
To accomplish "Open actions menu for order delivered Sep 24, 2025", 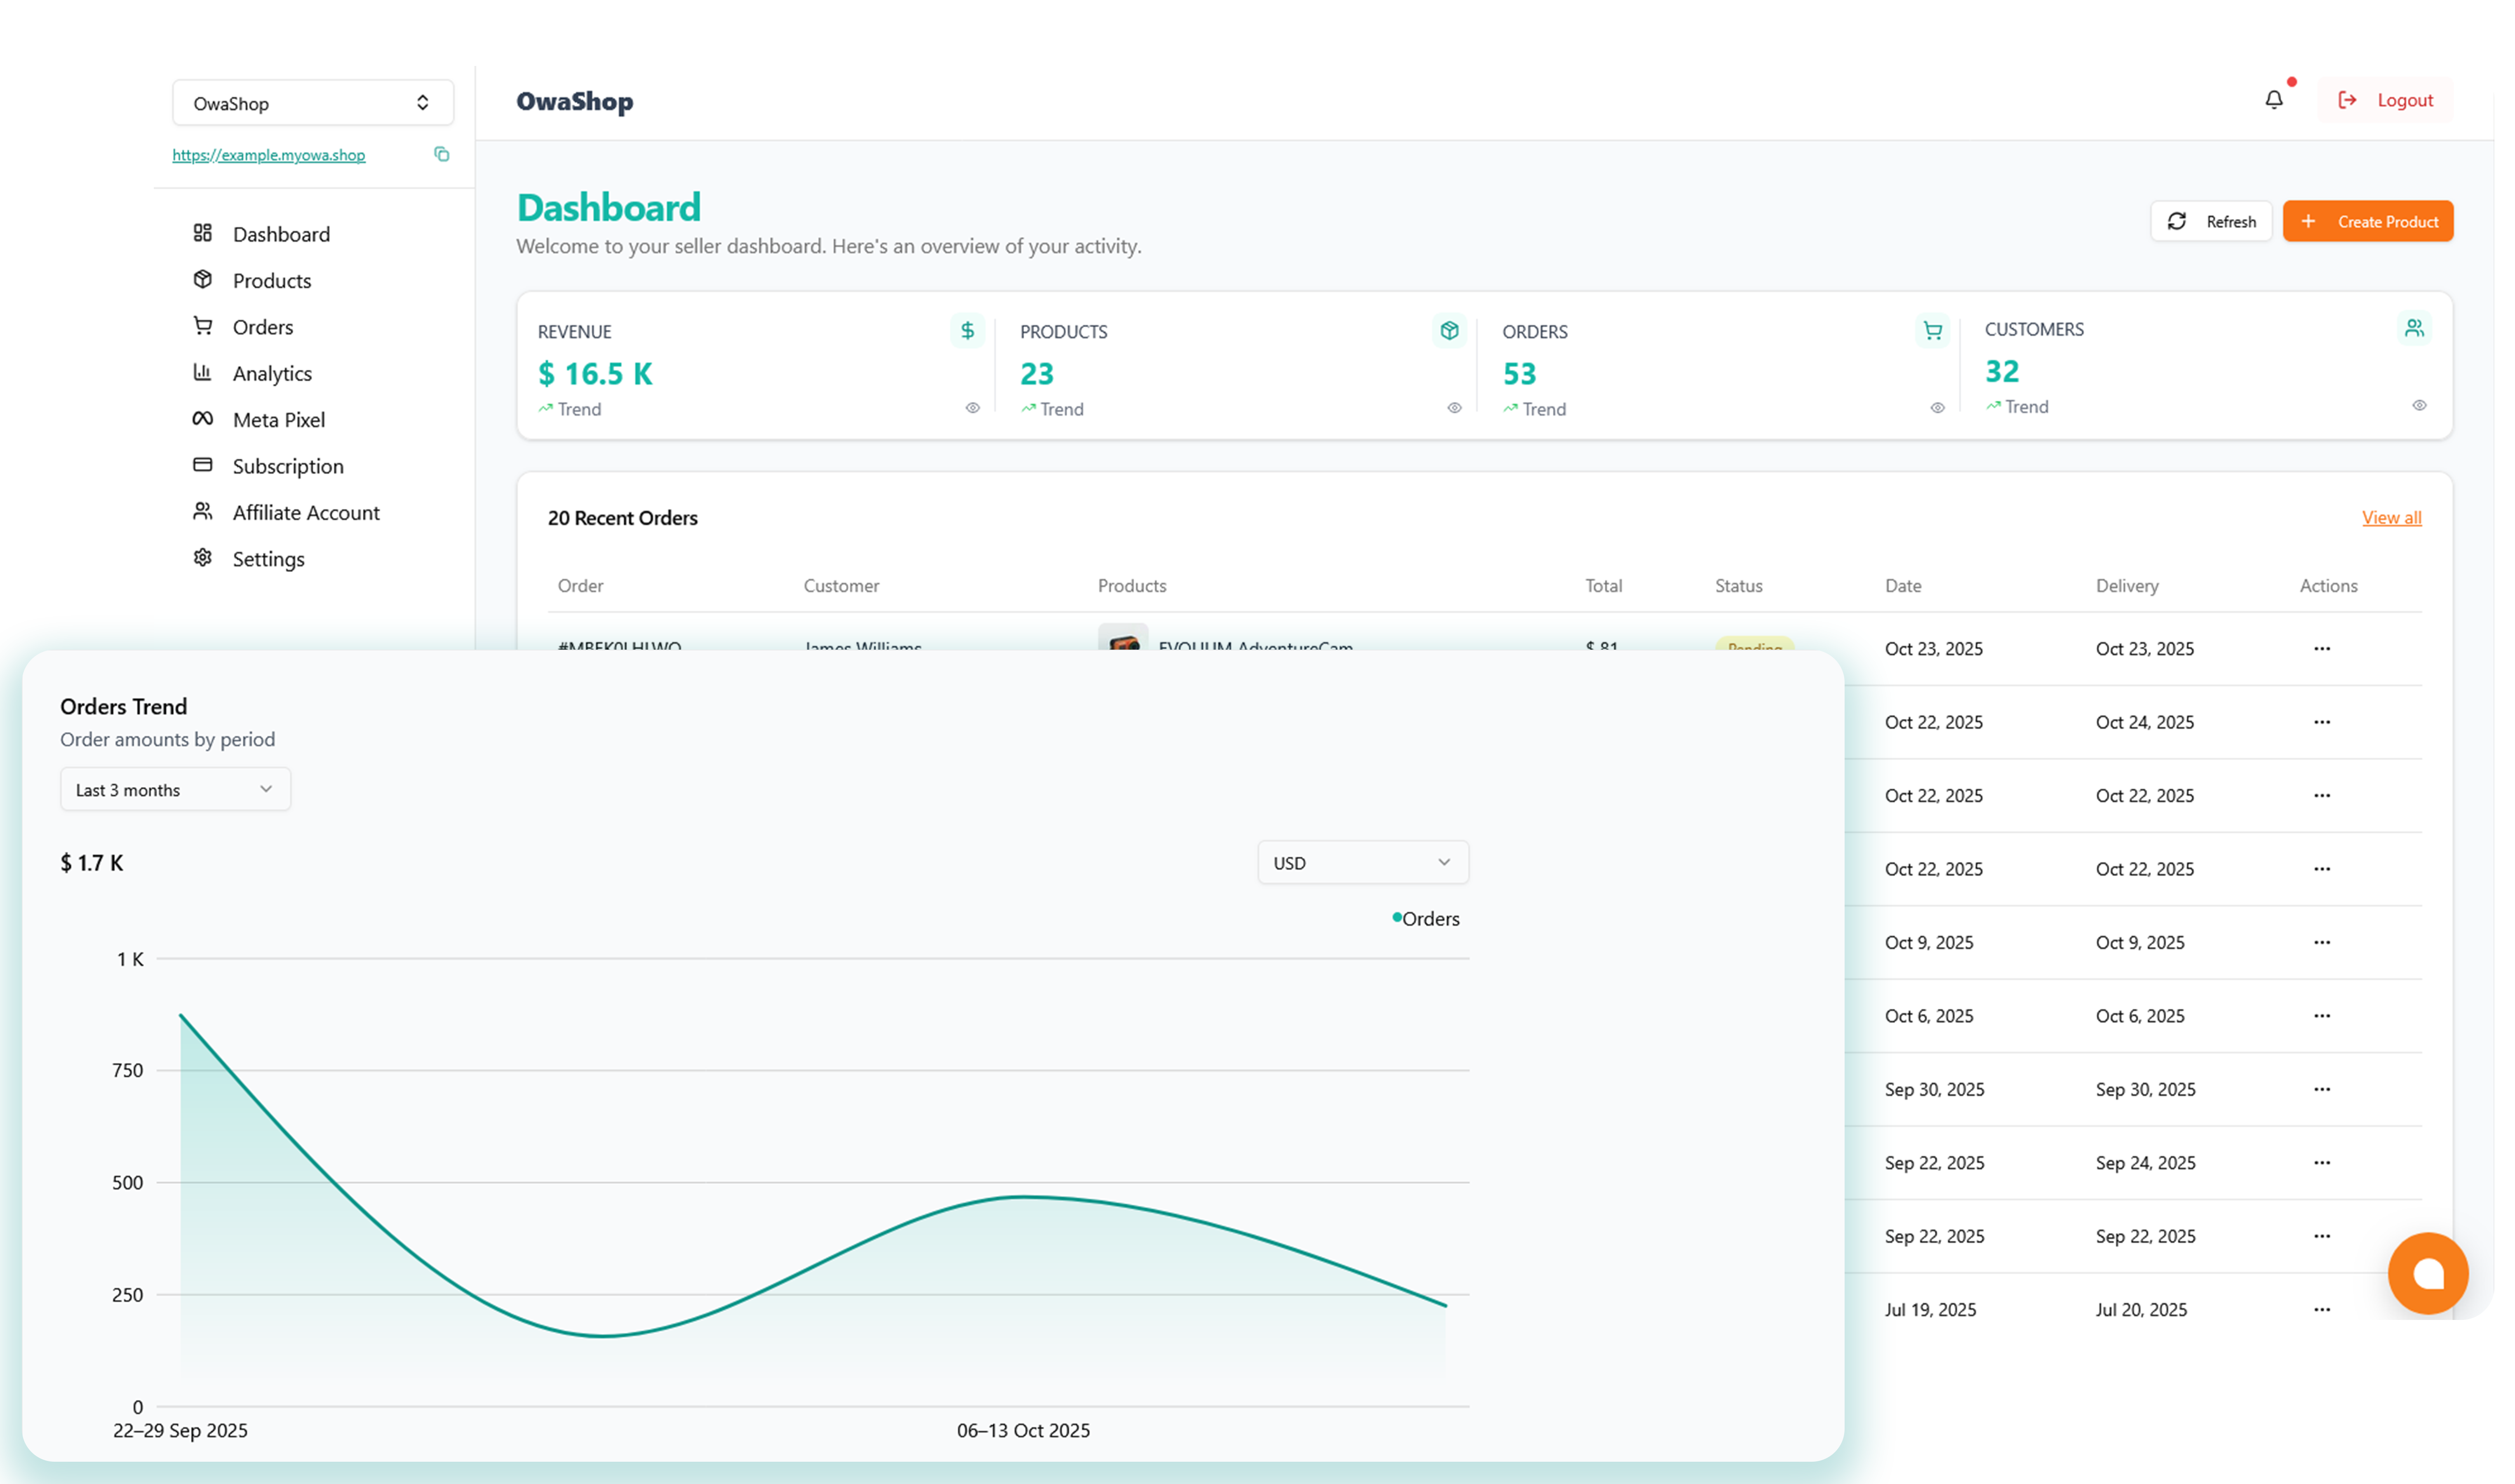I will (2322, 1163).
